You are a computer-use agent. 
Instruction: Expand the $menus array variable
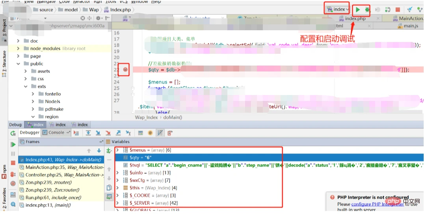click(x=117, y=150)
